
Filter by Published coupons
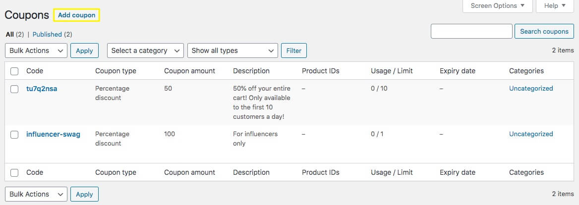47,34
